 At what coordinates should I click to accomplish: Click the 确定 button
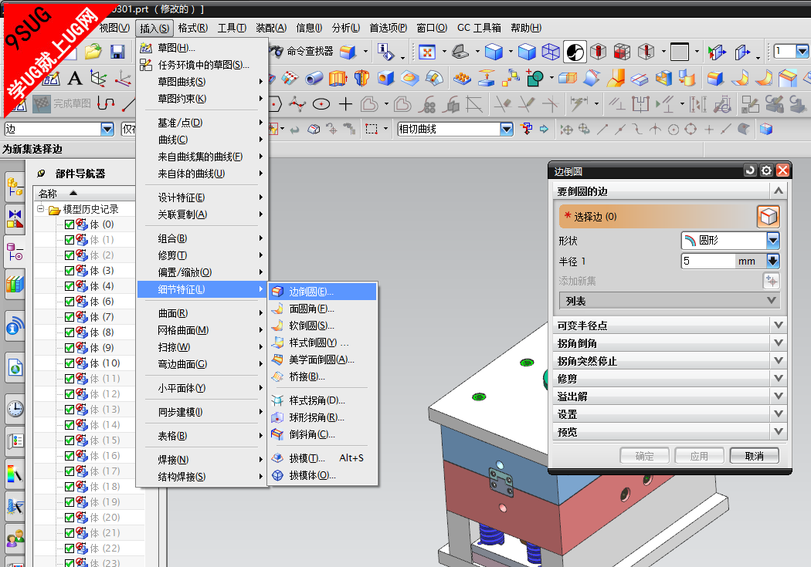coord(644,456)
